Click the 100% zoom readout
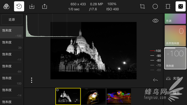Viewport: 187px width, 105px height. (x=112, y=4)
